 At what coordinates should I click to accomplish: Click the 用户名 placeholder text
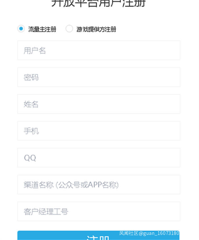(x=35, y=50)
